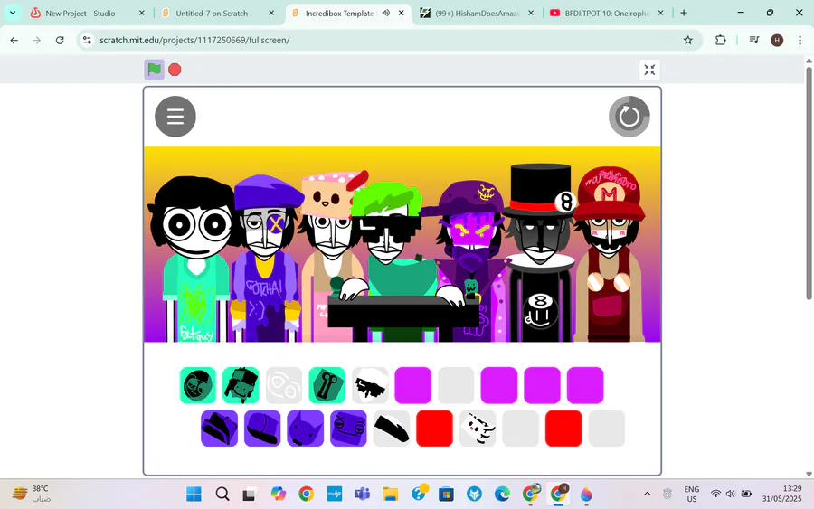This screenshot has height=509, width=814.
Task: Pick the grayed-out black shoe shape icon
Action: [x=392, y=428]
